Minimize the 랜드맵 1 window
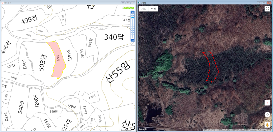This screenshot has width=273, height=132. click(123, 2)
